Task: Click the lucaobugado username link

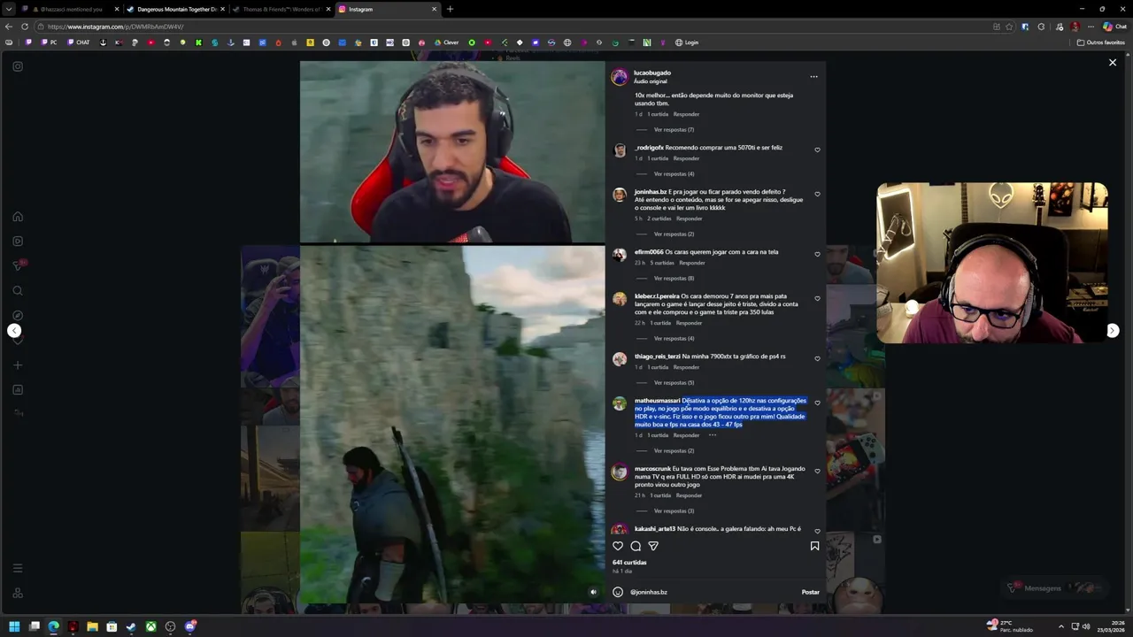Action: pyautogui.click(x=652, y=73)
